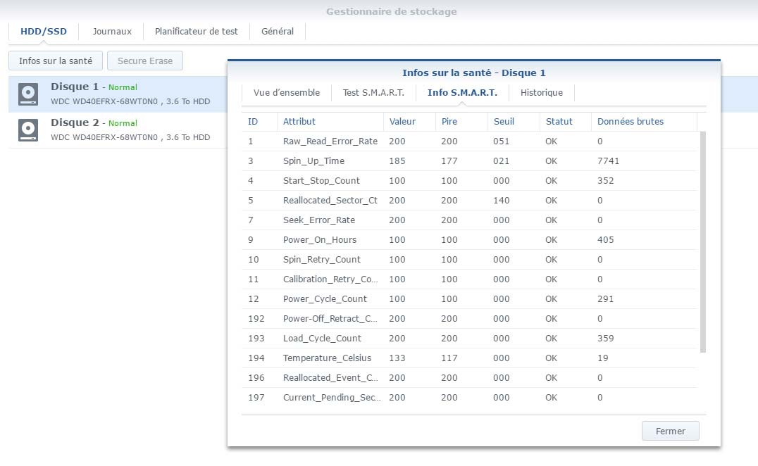Image resolution: width=758 pixels, height=466 pixels.
Task: Switch to the Général tab
Action: [x=278, y=32]
